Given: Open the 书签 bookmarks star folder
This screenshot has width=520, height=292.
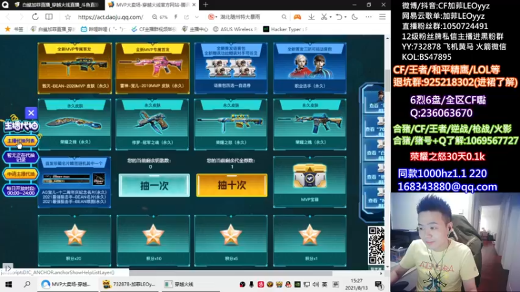Looking at the screenshot, I should (x=14, y=29).
